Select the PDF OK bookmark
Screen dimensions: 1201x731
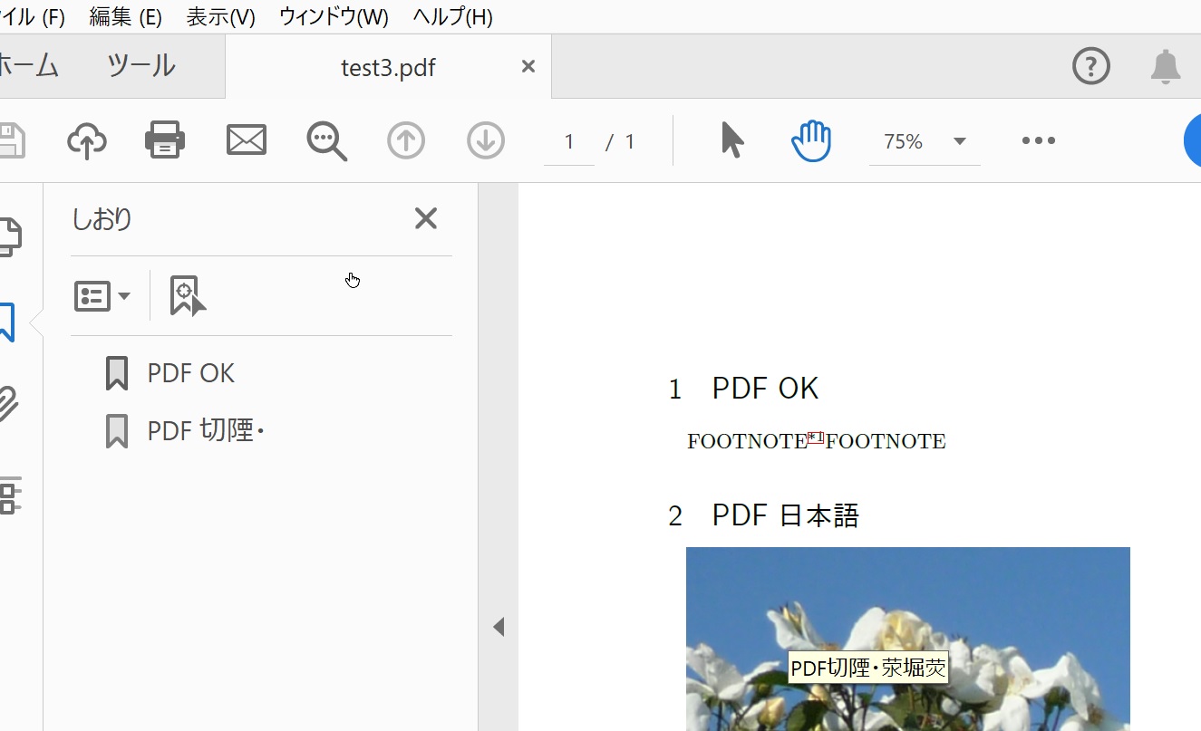click(190, 372)
